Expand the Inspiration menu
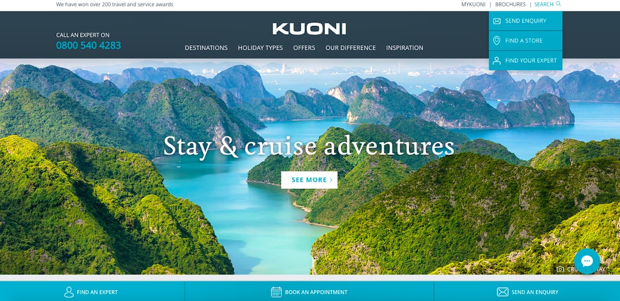 (404, 48)
